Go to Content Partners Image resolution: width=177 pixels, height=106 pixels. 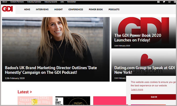17,2
